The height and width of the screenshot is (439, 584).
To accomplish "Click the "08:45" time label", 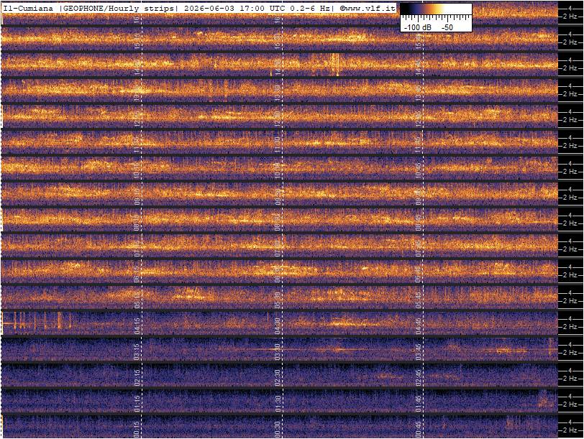I will [x=419, y=223].
